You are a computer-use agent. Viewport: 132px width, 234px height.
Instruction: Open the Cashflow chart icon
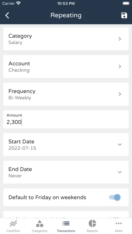(13, 224)
